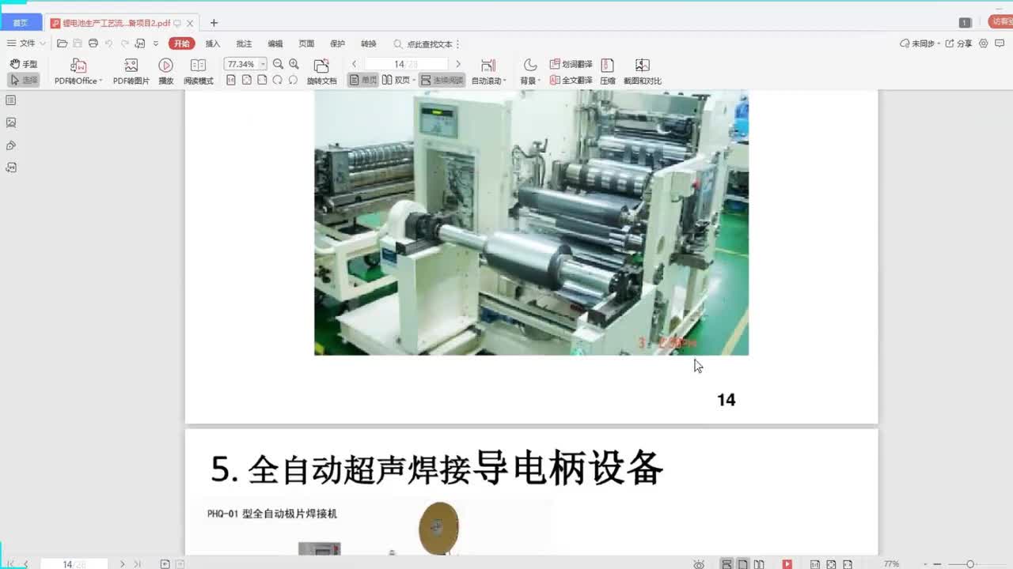The width and height of the screenshot is (1013, 569).
Task: Open the 自动滚动 auto scroll menu
Action: tap(488, 71)
